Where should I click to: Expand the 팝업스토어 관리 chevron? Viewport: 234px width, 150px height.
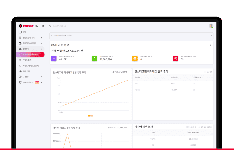point(41,38)
